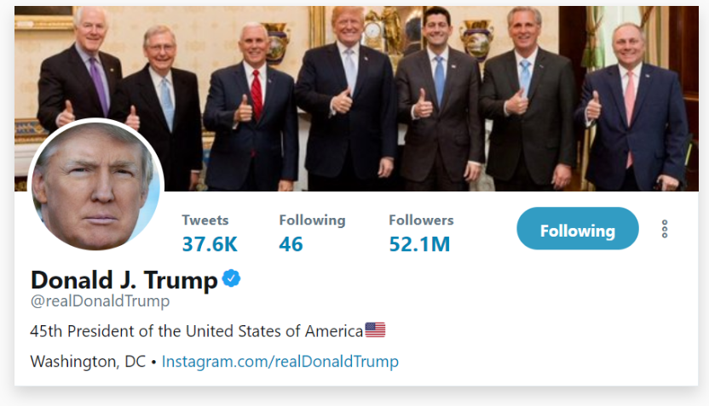The image size is (709, 406).
Task: Click the 46 following count
Action: [291, 244]
